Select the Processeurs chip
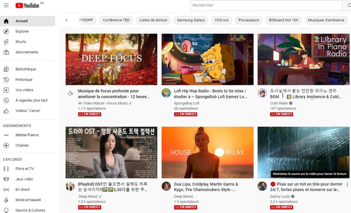Image resolution: width=351 pixels, height=213 pixels. (x=249, y=20)
